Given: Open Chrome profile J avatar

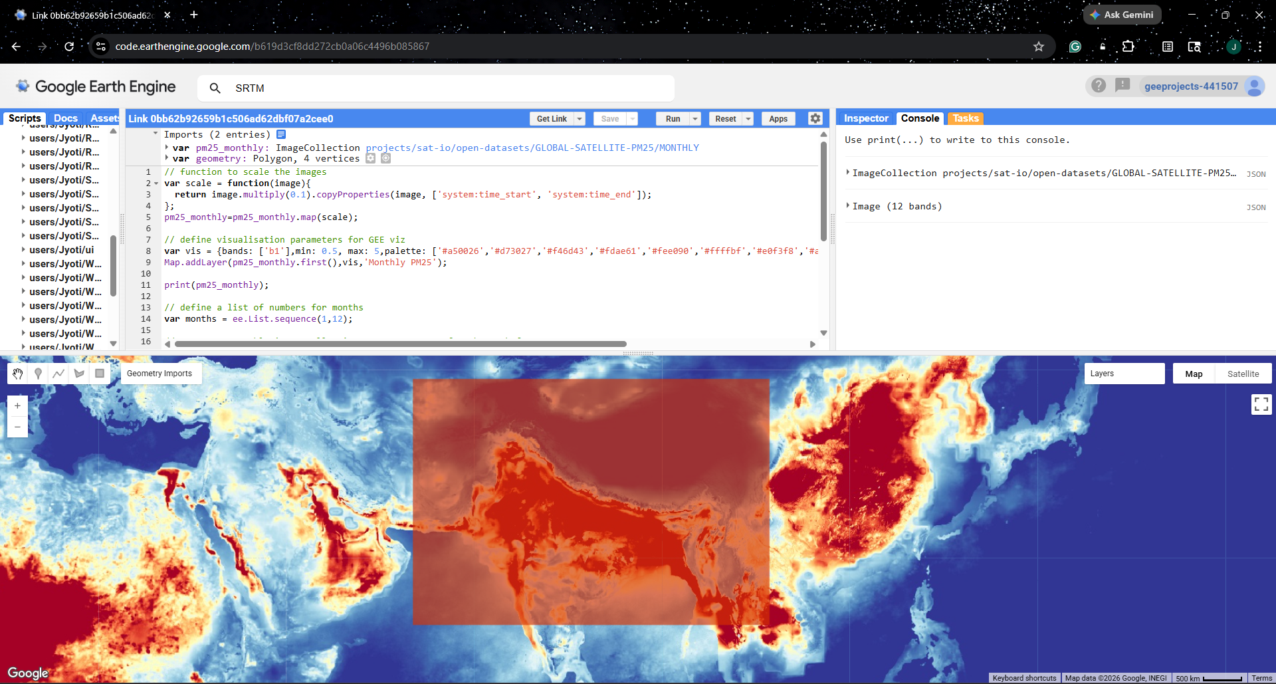Looking at the screenshot, I should tap(1233, 47).
